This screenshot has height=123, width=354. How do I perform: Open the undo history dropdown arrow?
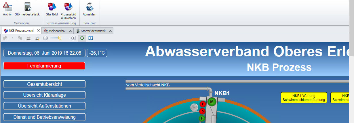point(12,38)
